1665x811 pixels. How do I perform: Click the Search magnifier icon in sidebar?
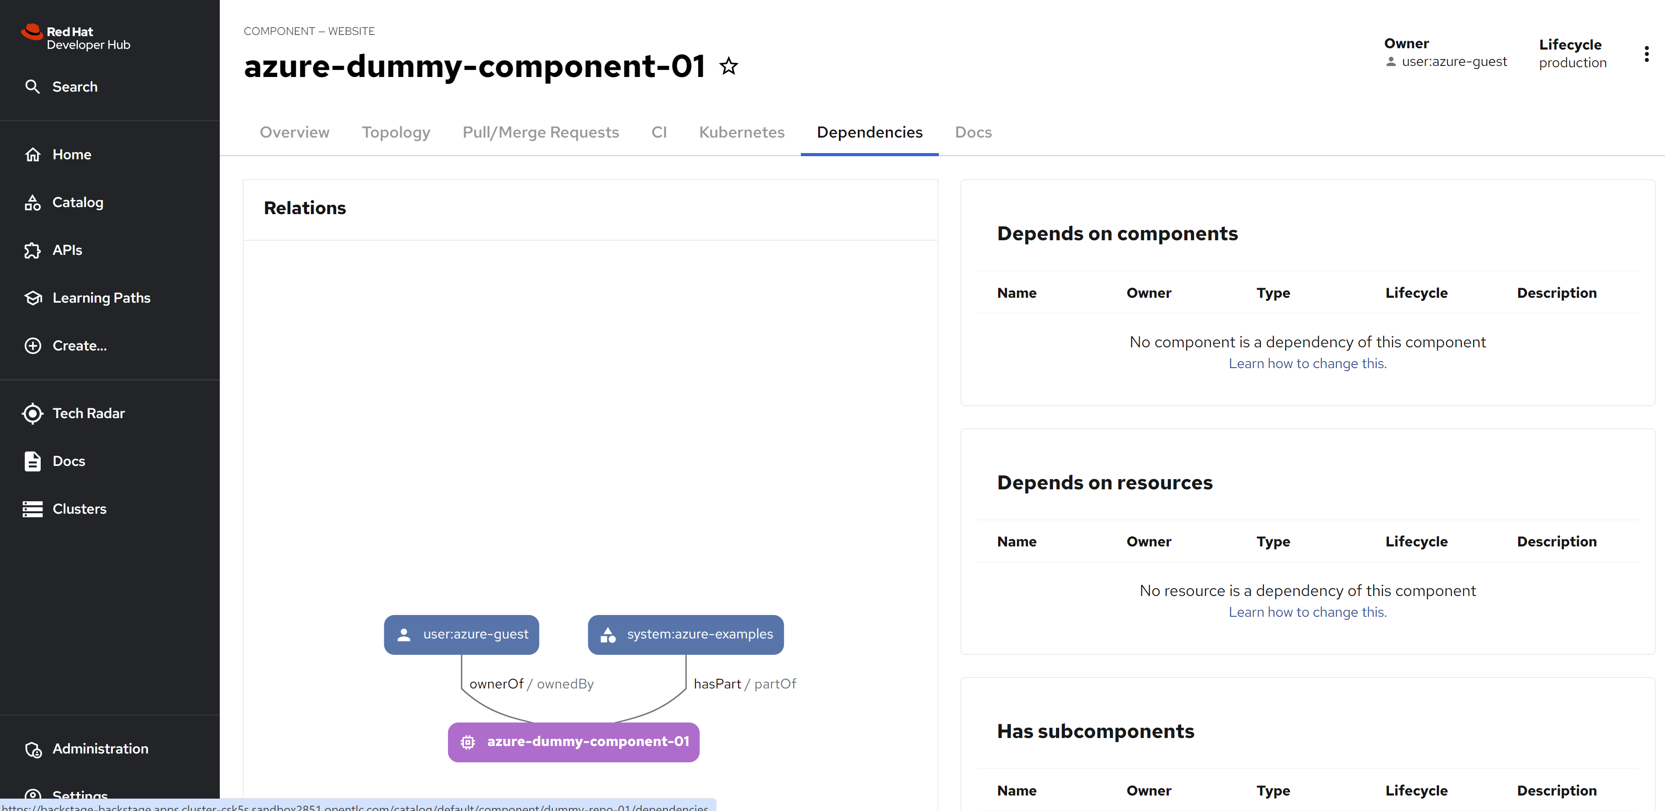click(x=32, y=87)
